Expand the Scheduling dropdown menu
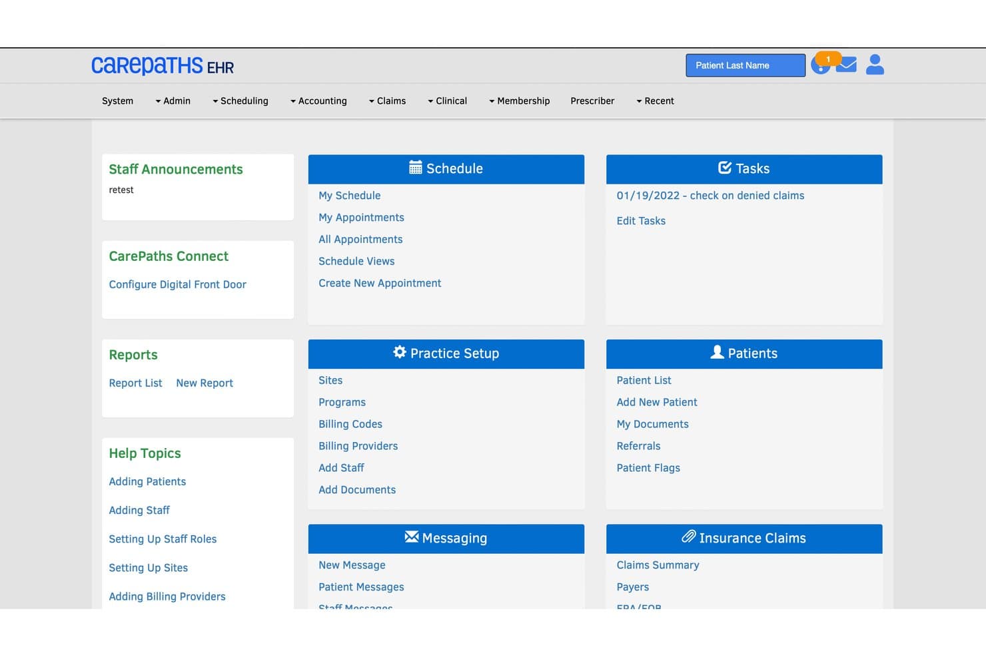Image resolution: width=986 pixels, height=657 pixels. click(240, 101)
